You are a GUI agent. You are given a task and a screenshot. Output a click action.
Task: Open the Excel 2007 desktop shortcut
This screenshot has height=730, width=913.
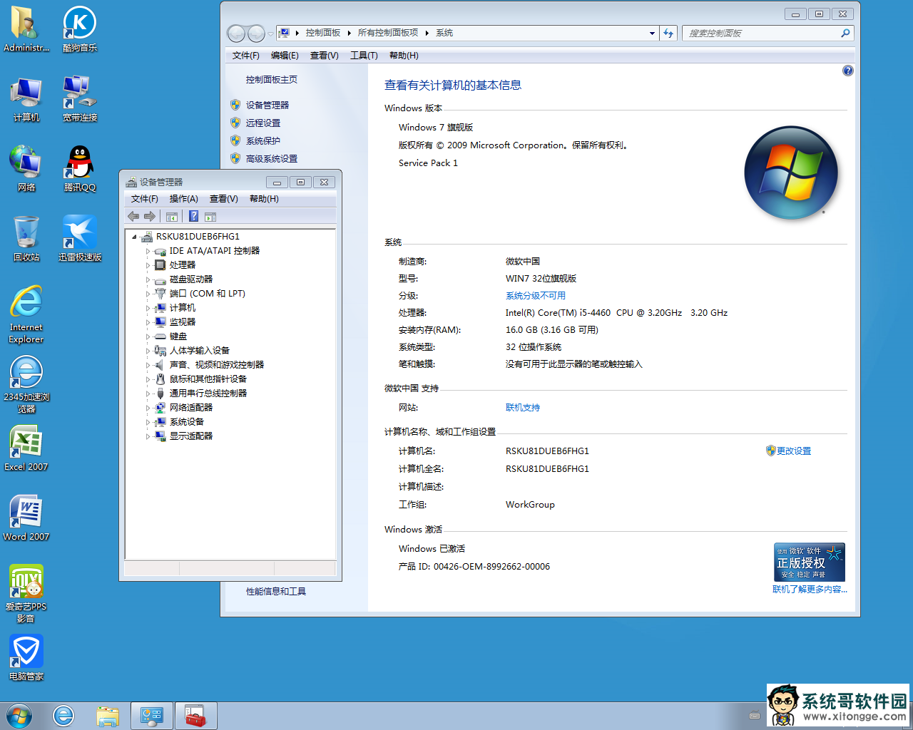tap(26, 448)
